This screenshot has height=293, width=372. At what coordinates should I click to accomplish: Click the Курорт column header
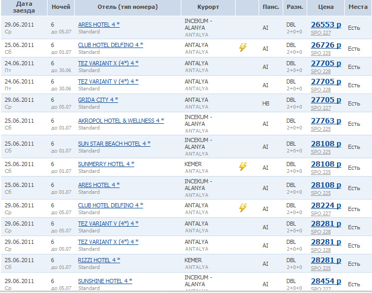208,7
